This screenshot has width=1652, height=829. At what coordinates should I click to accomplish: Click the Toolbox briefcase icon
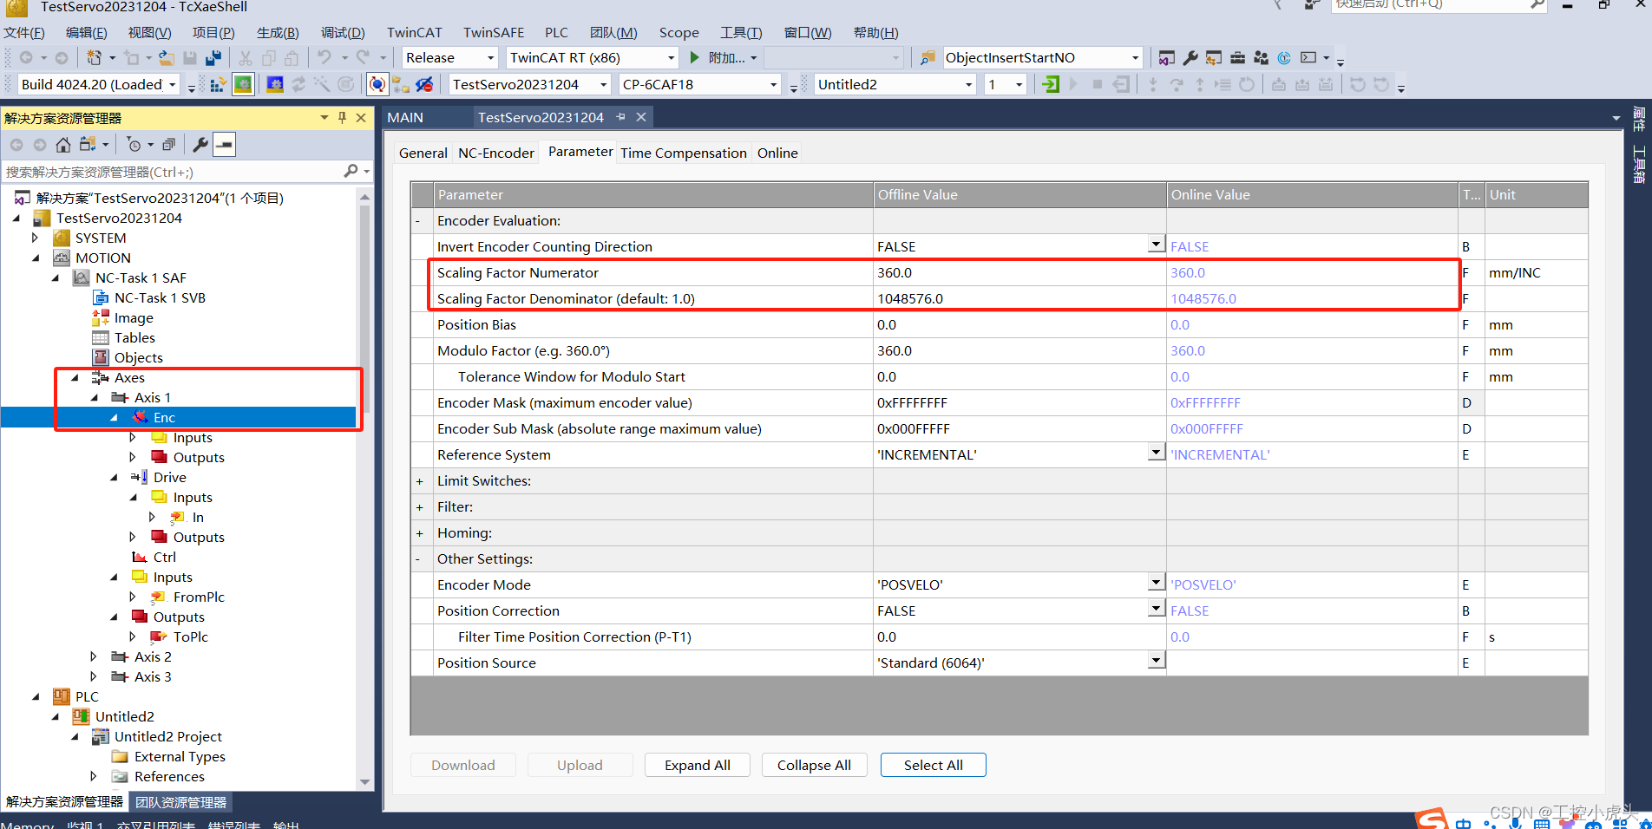[x=1237, y=58]
